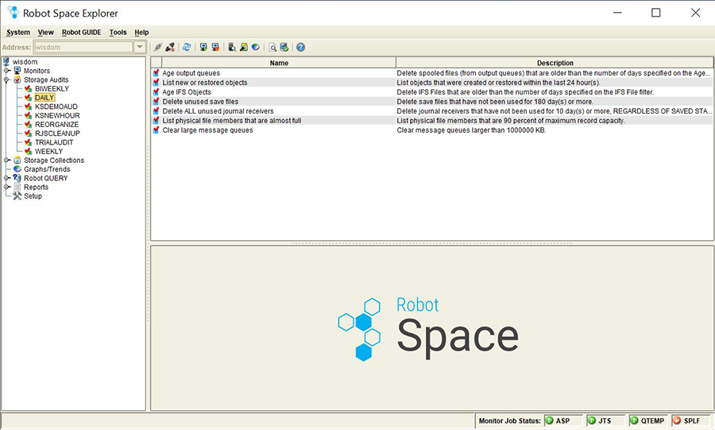The image size is (715, 430).
Task: Select the Graphs/Trends tree item
Action: click(x=47, y=169)
